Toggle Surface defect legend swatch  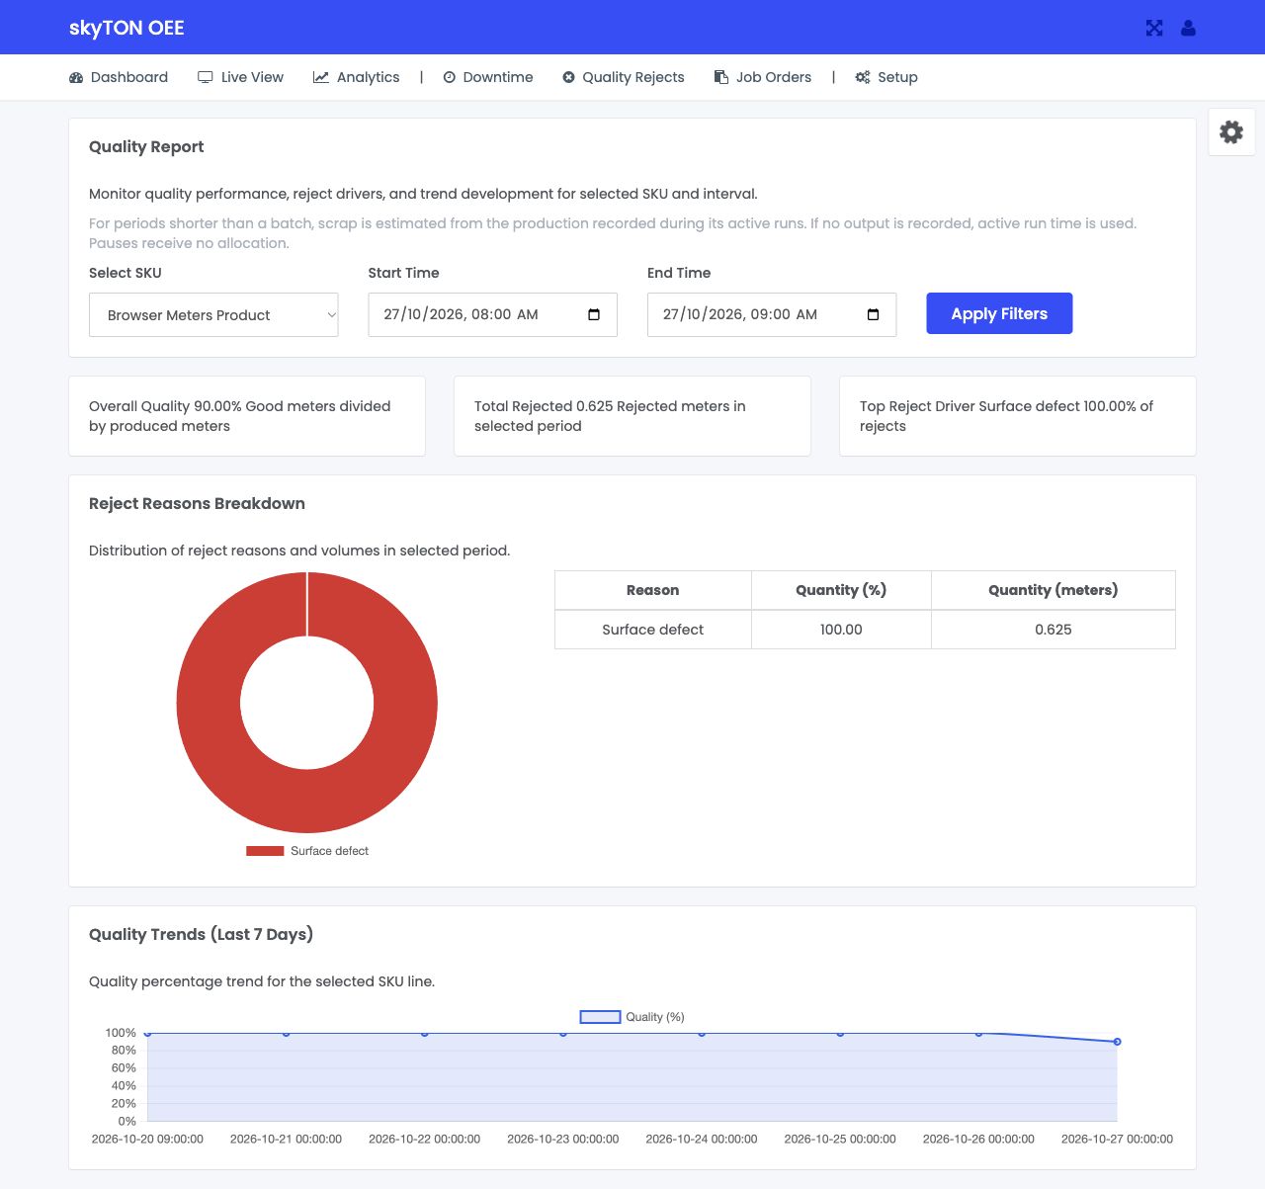(x=265, y=851)
